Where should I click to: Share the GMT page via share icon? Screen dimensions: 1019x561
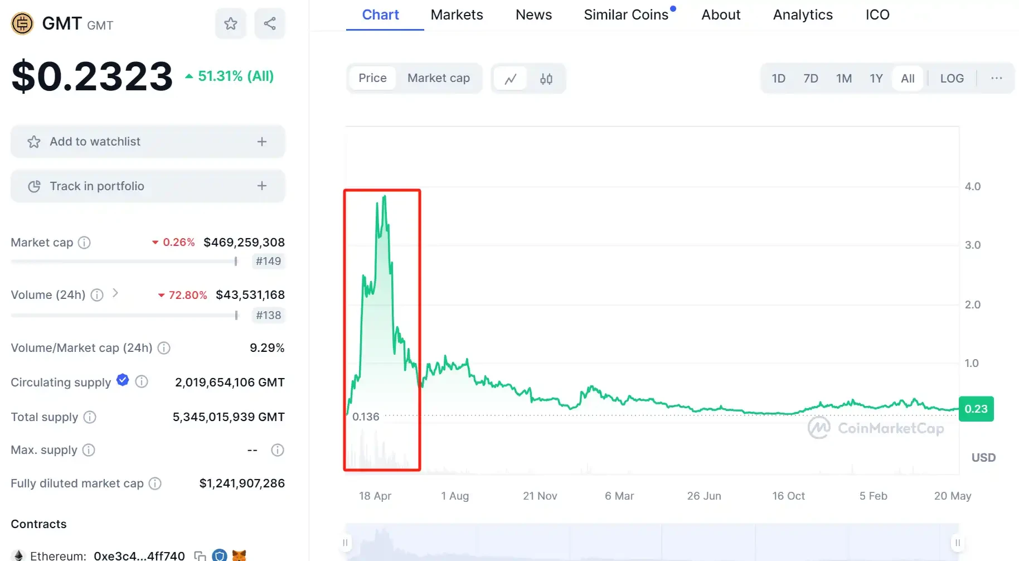[270, 23]
